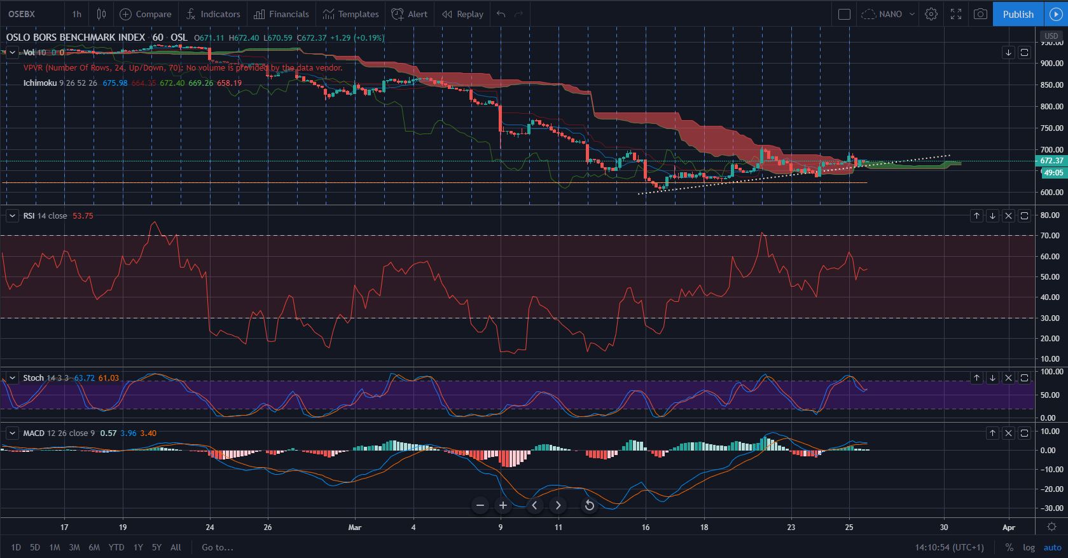Select the YTD date range

click(116, 547)
